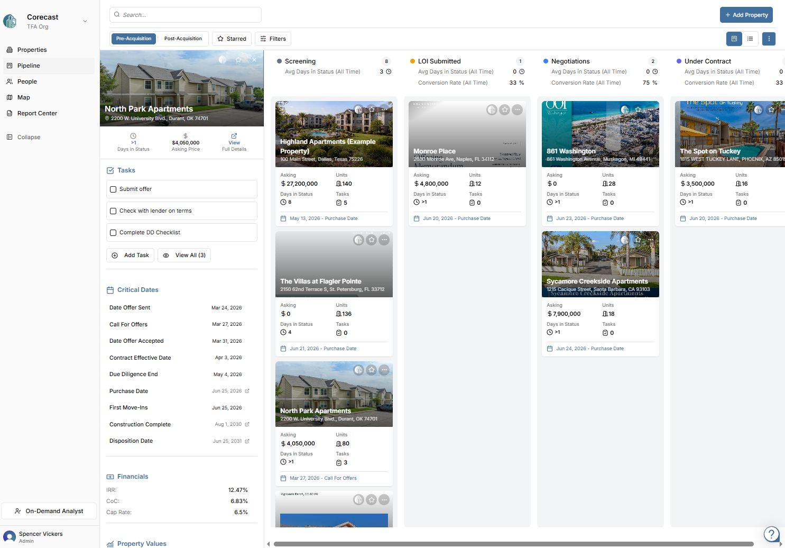Open Highland Apartments card more options
Viewport: 785px width, 548px height.
tap(384, 109)
